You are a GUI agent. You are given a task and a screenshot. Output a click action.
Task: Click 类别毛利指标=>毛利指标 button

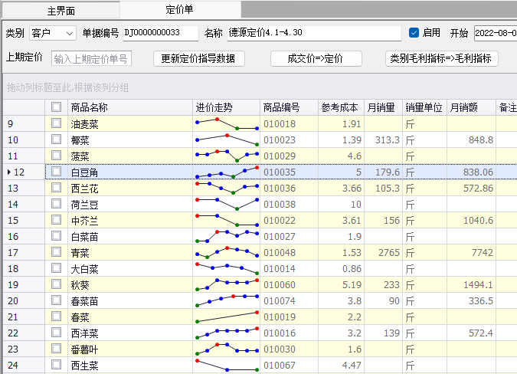coord(441,59)
